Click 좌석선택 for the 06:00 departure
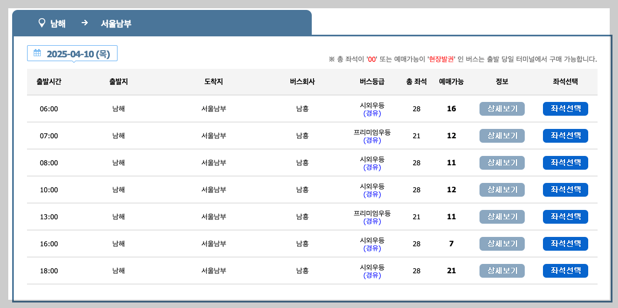Viewport: 618px width, 308px height. point(565,109)
